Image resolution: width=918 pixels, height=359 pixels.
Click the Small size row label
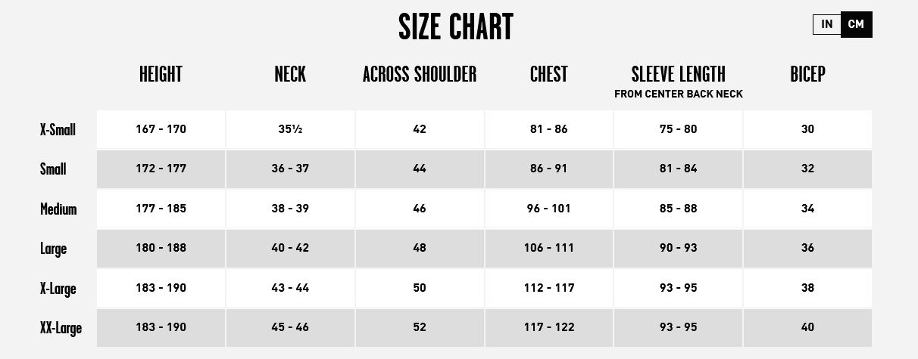click(x=53, y=169)
